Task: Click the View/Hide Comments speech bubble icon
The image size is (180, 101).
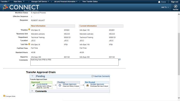Action: (x=93, y=76)
